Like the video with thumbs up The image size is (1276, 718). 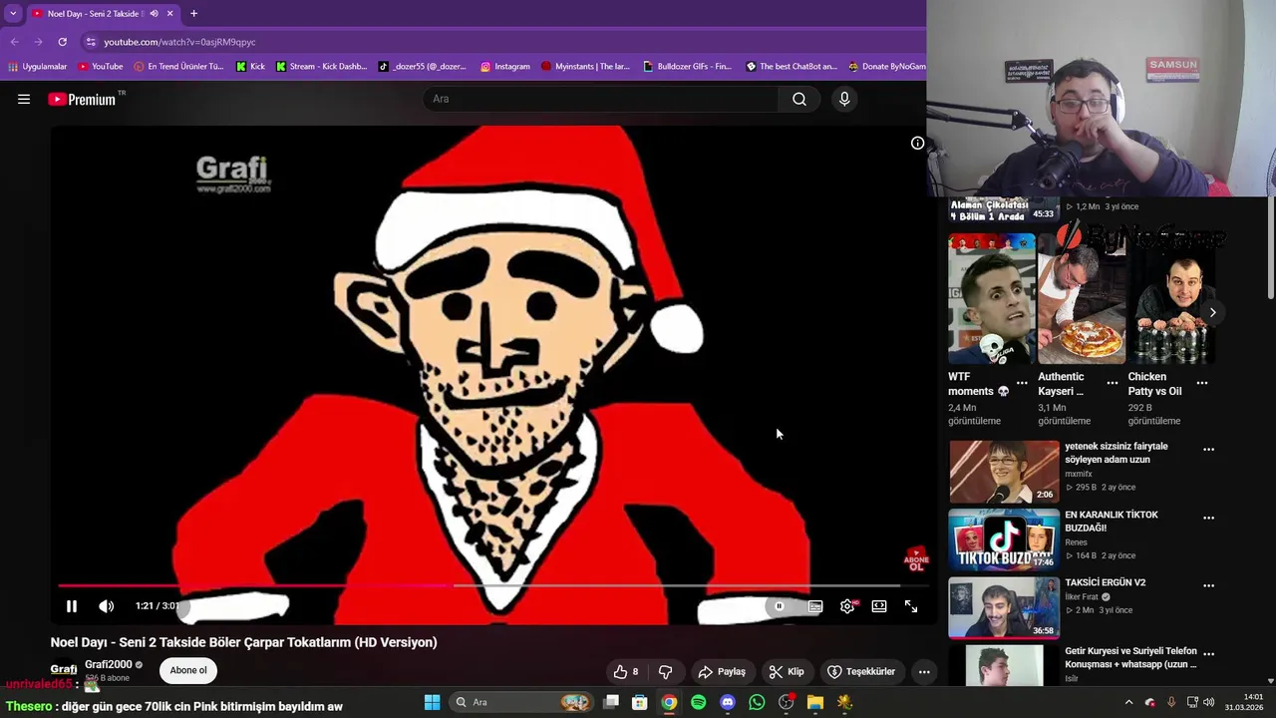(626, 671)
